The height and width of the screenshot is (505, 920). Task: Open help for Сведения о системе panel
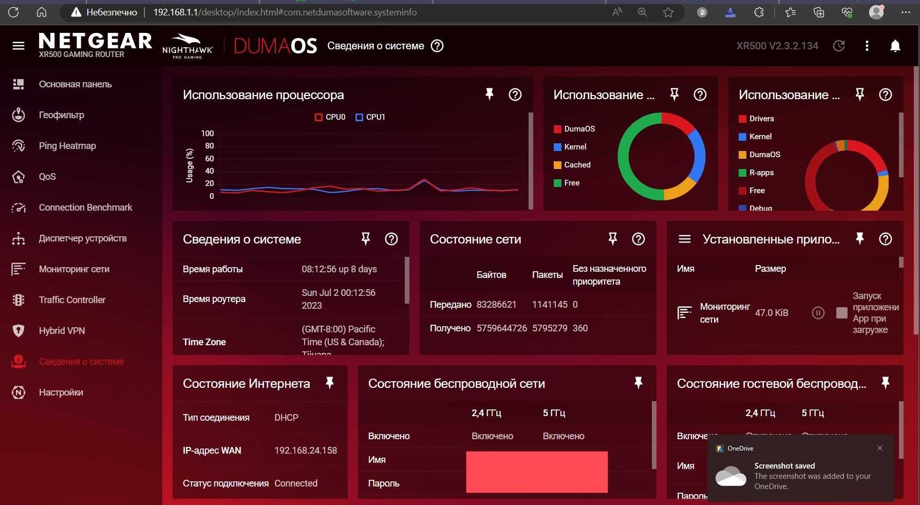[x=391, y=239]
